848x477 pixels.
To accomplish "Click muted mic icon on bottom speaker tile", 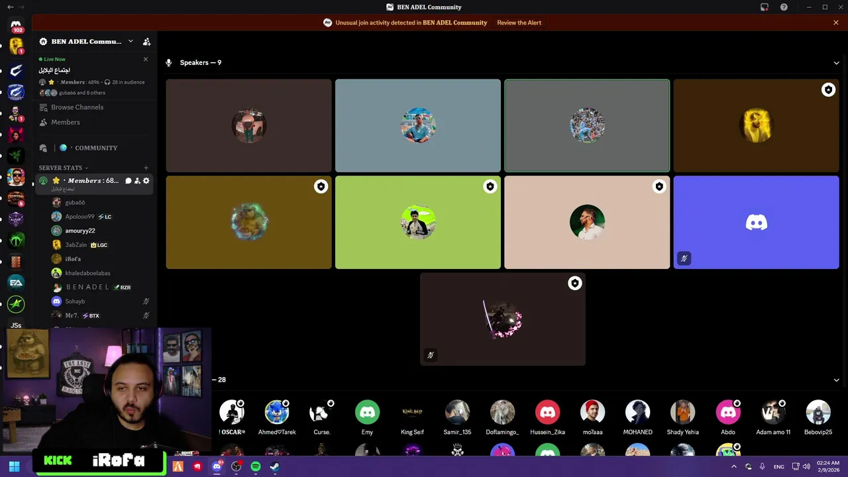I will (x=430, y=355).
